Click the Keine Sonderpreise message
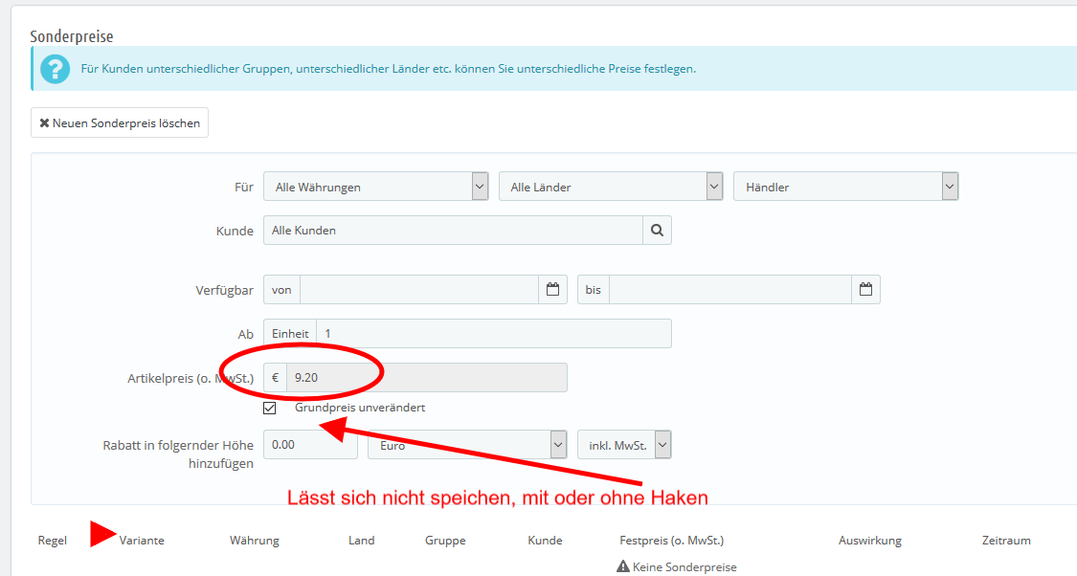The image size is (1077, 576). pyautogui.click(x=684, y=567)
